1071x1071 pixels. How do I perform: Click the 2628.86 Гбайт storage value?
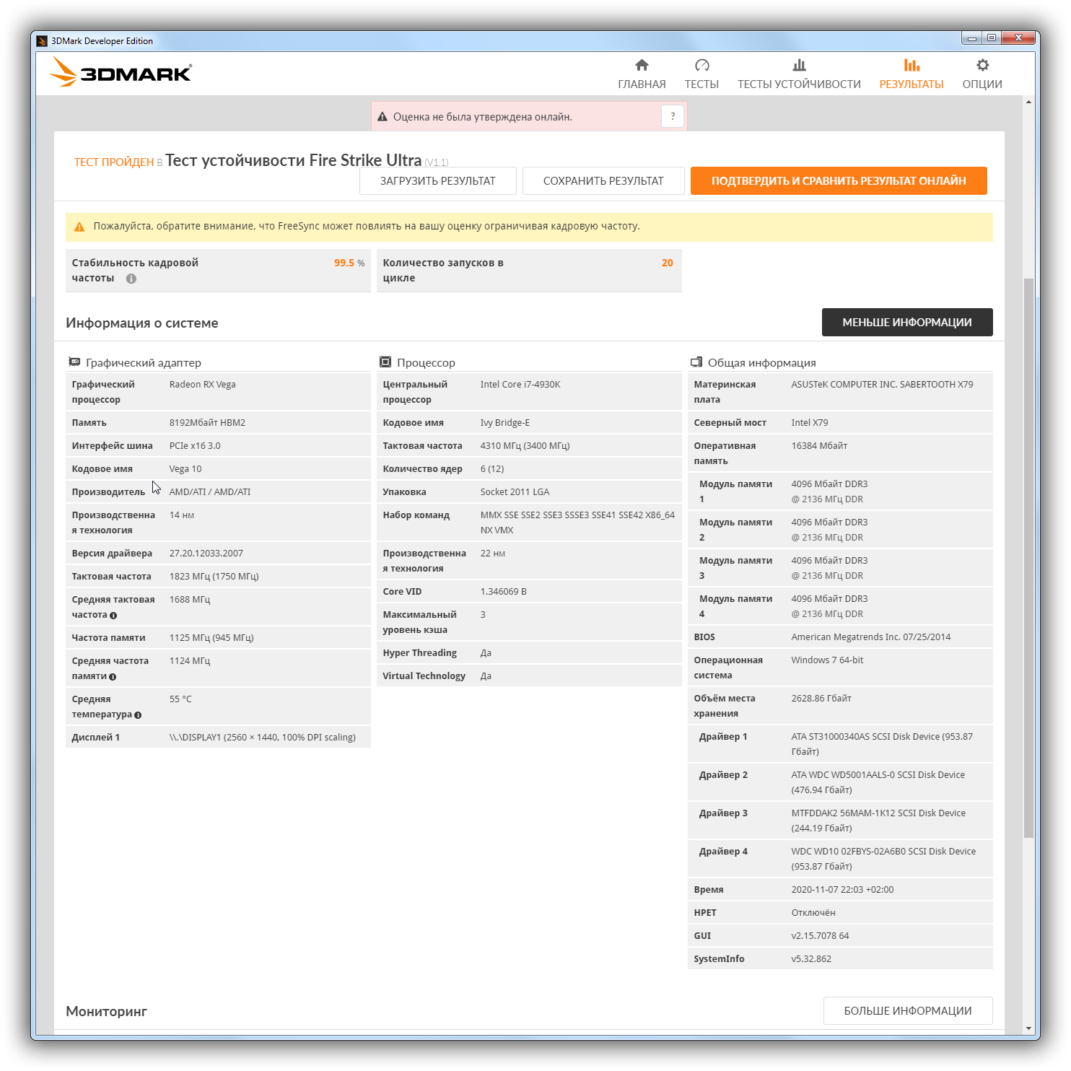[821, 699]
